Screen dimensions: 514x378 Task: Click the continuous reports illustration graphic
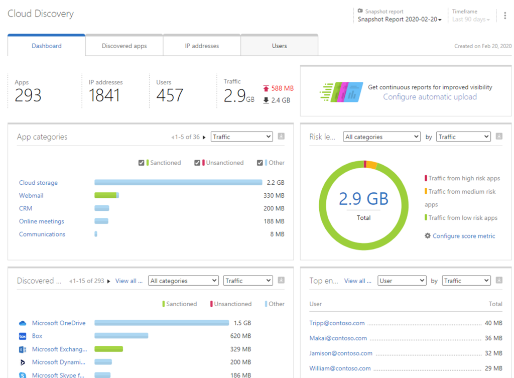341,92
